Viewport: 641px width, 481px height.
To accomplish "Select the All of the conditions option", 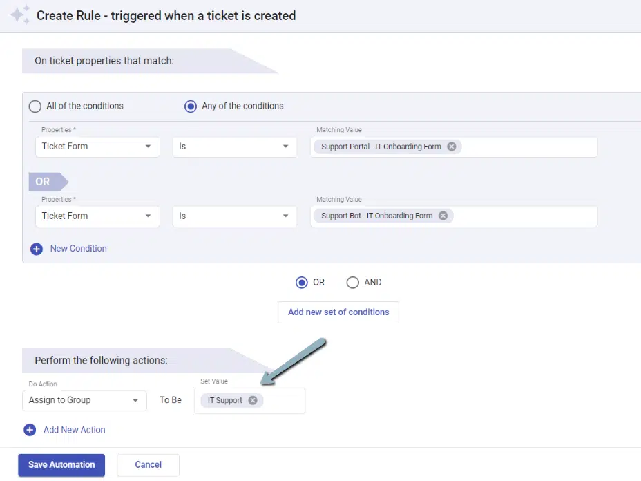I will pyautogui.click(x=35, y=106).
